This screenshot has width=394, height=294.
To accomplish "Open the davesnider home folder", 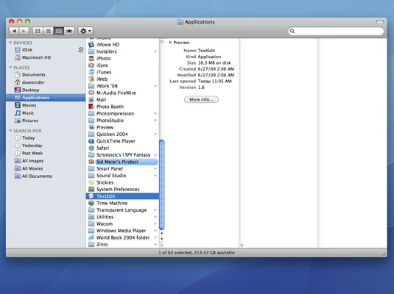I will coord(46,82).
